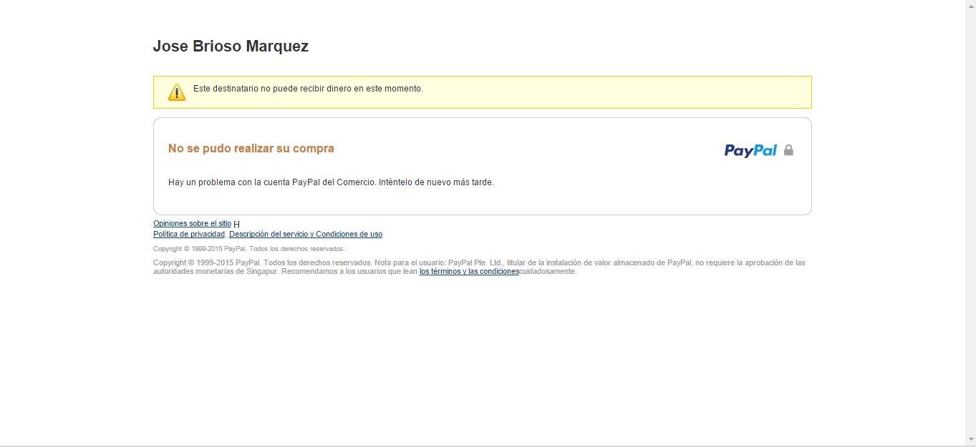Click the Jose Brioso Marquez heading

(x=231, y=46)
